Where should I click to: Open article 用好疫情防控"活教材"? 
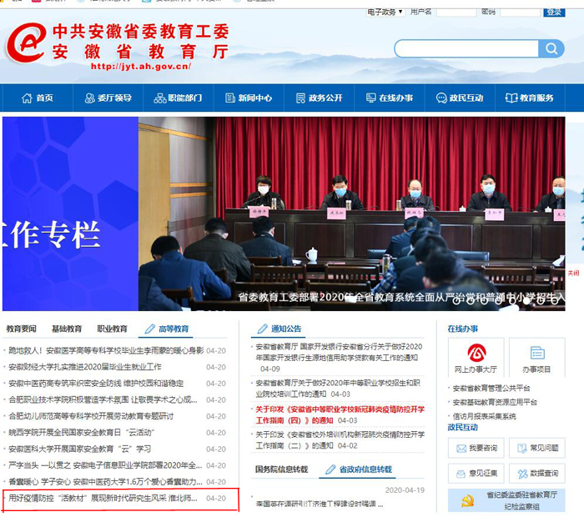click(103, 499)
